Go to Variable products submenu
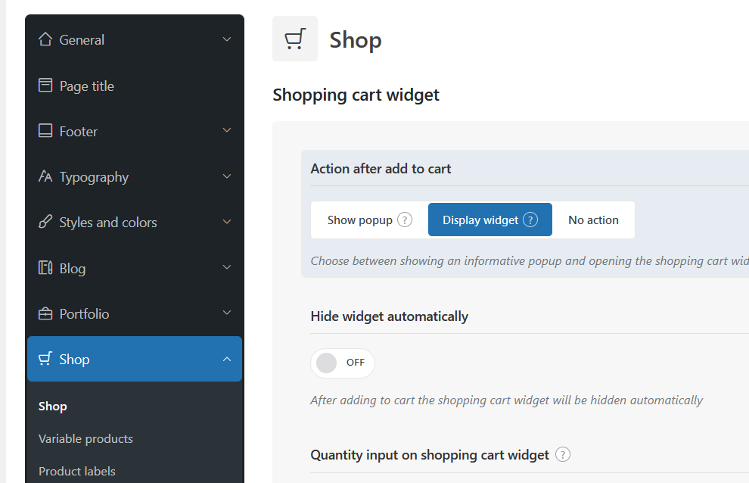Viewport: 749px width, 483px height. pos(85,439)
